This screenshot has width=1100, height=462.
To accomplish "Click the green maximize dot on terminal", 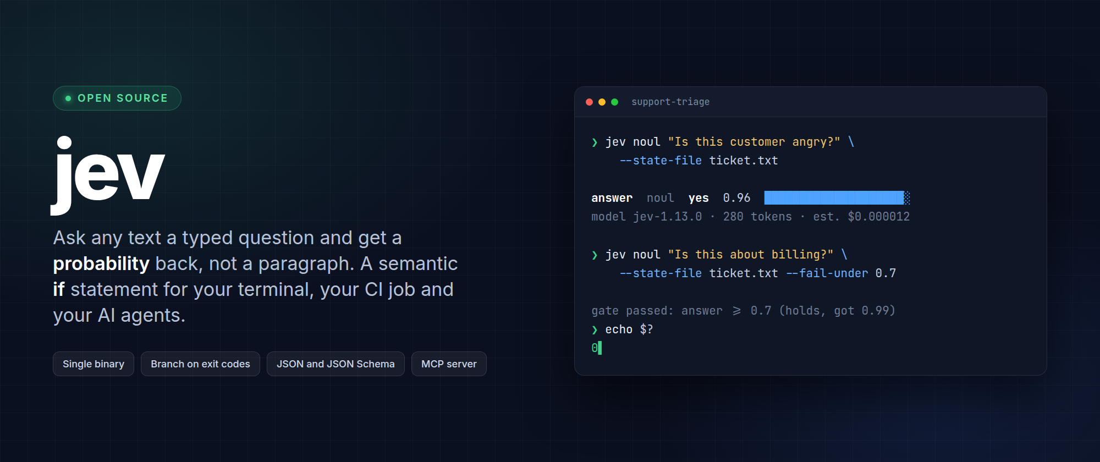I will point(615,102).
